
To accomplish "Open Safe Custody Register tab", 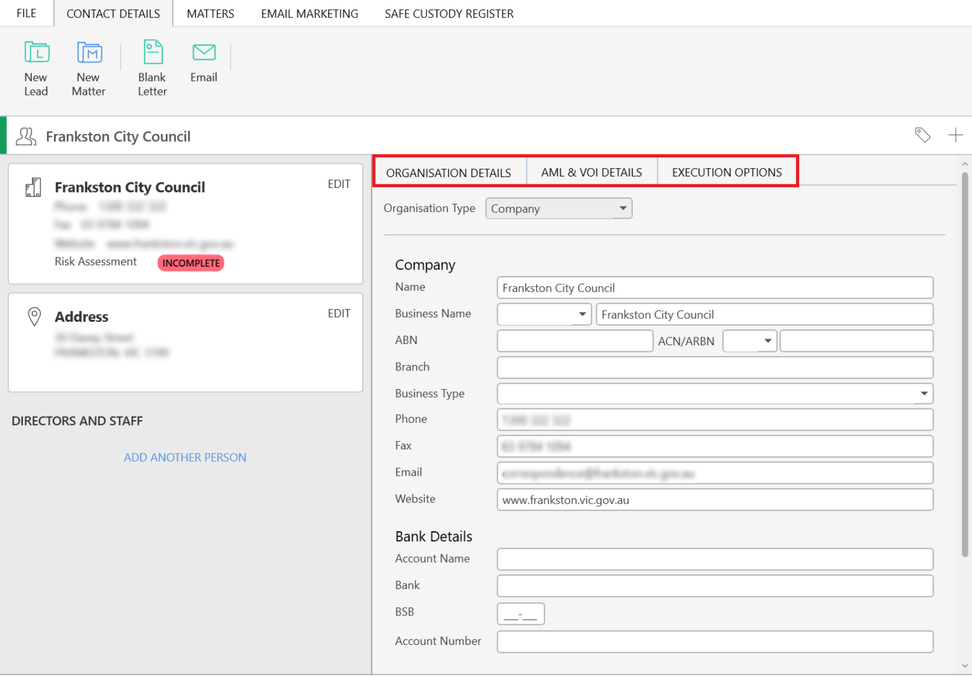I will 448,13.
